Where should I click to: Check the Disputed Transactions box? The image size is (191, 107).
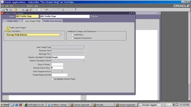[x=72, y=38]
